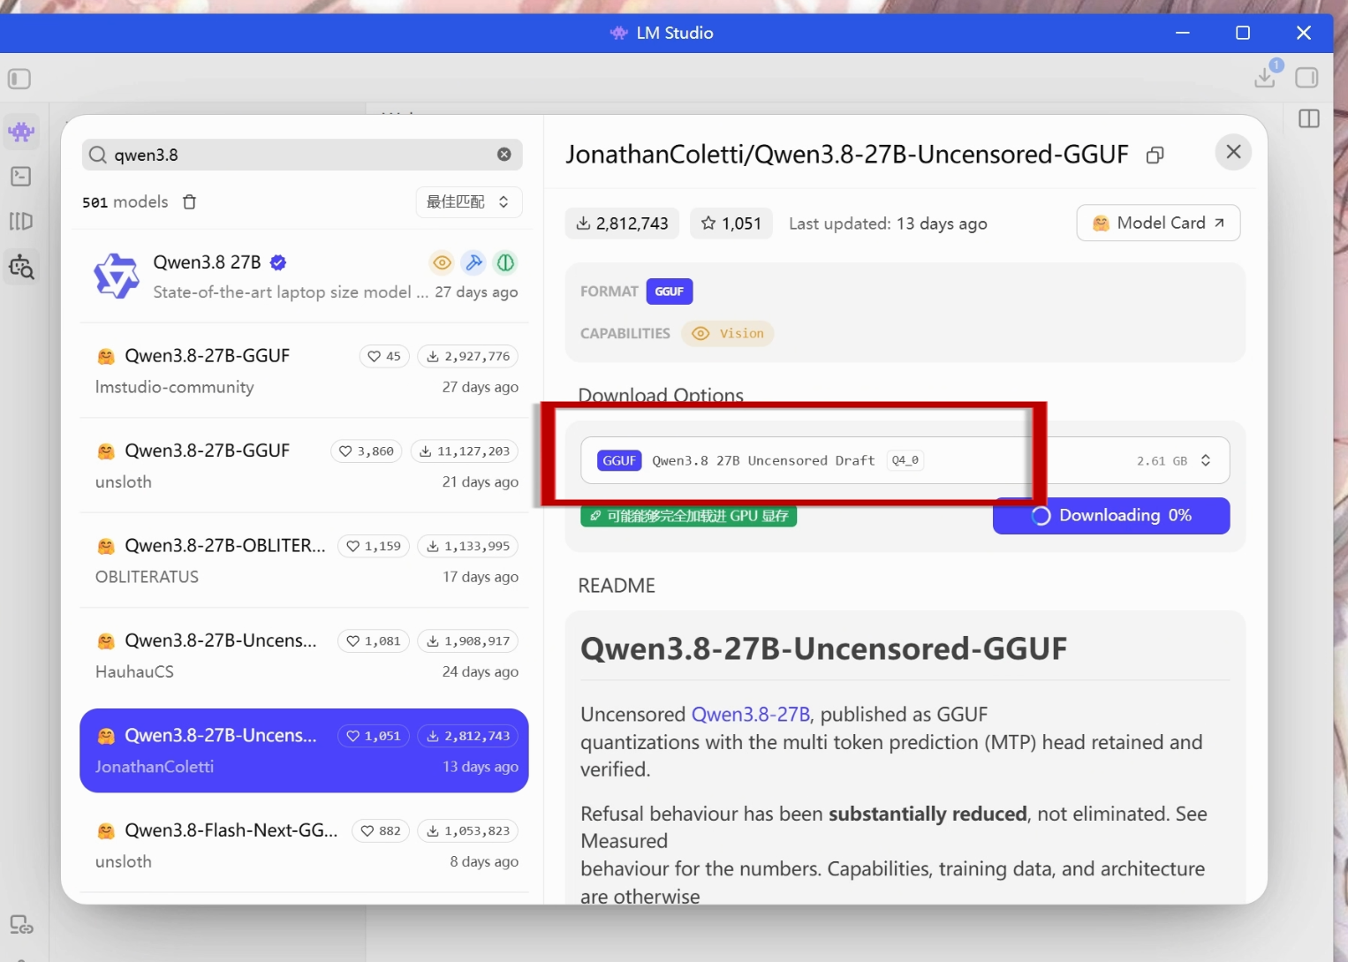
Task: Open My Models icon in the sidebar
Action: [x=21, y=221]
